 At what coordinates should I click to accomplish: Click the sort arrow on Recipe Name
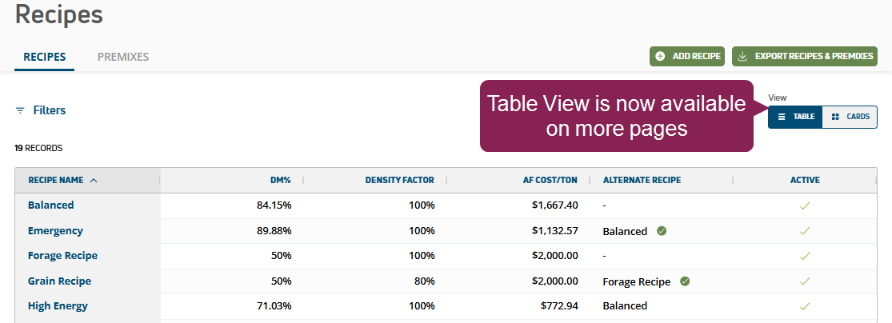click(x=94, y=181)
